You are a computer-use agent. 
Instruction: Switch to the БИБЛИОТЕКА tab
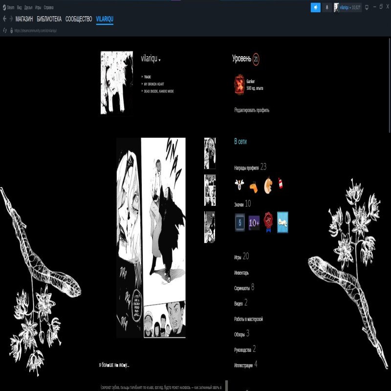(49, 19)
